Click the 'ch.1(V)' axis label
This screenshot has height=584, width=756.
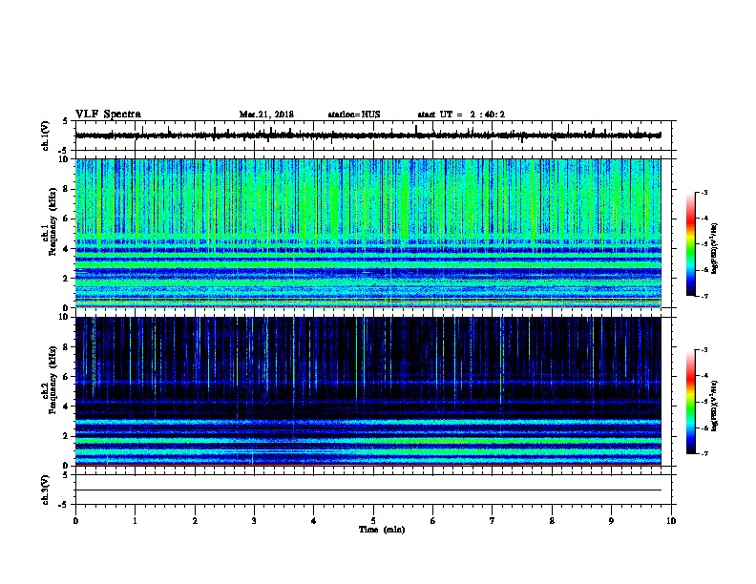click(x=45, y=136)
